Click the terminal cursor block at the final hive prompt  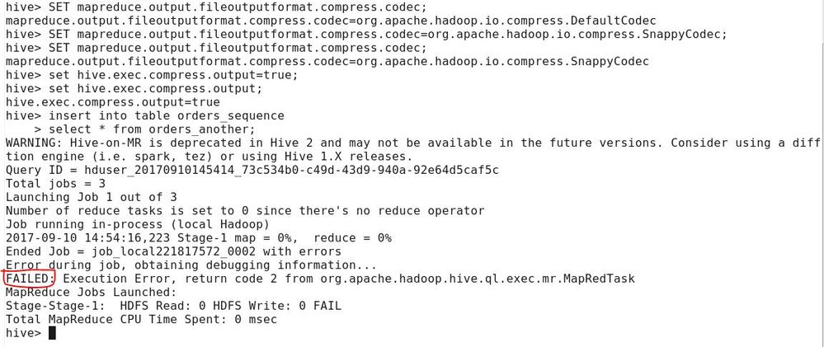coord(52,333)
